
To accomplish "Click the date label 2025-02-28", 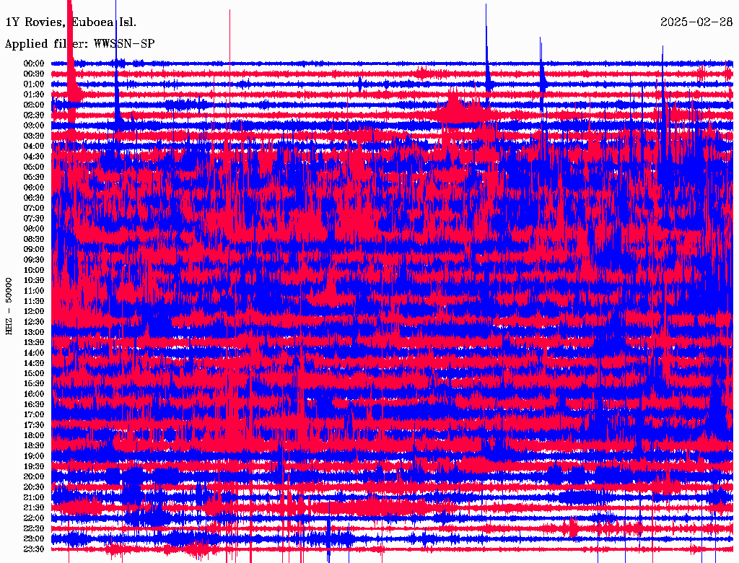I will 696,22.
